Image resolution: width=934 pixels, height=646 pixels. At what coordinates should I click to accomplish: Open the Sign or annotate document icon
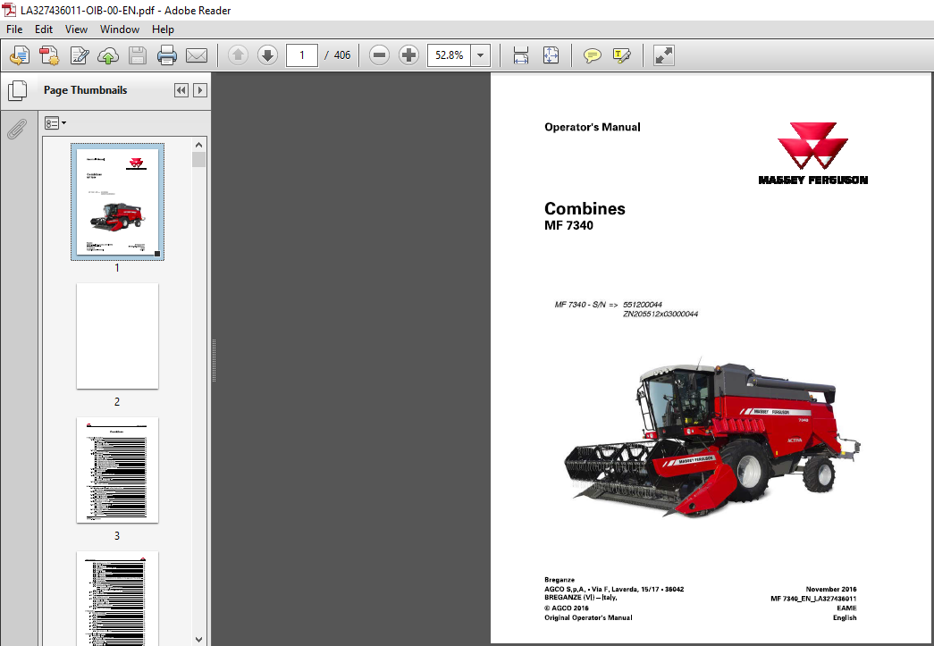[x=80, y=55]
